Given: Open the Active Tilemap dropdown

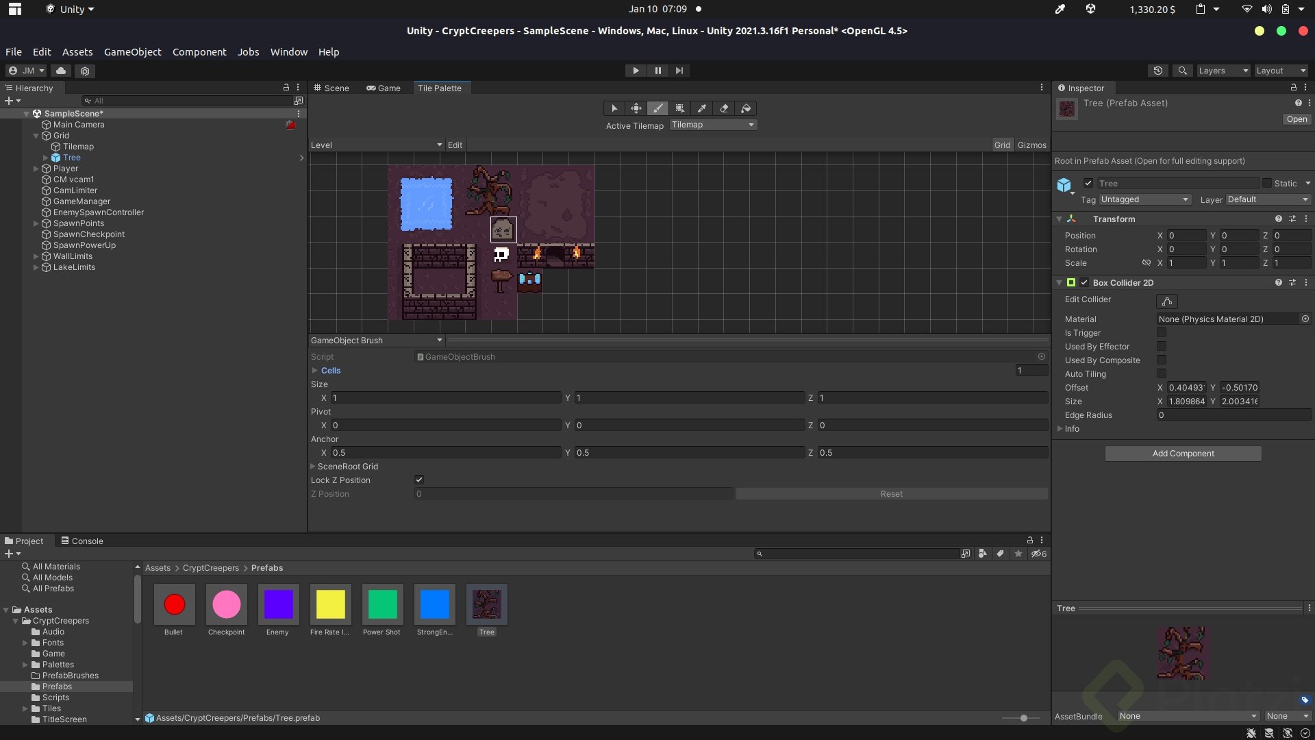Looking at the screenshot, I should pyautogui.click(x=713, y=125).
